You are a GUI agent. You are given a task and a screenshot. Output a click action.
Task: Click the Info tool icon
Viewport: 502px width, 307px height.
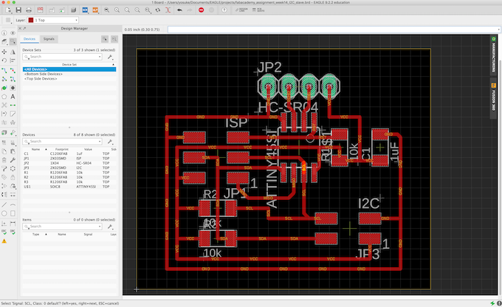click(x=5, y=32)
